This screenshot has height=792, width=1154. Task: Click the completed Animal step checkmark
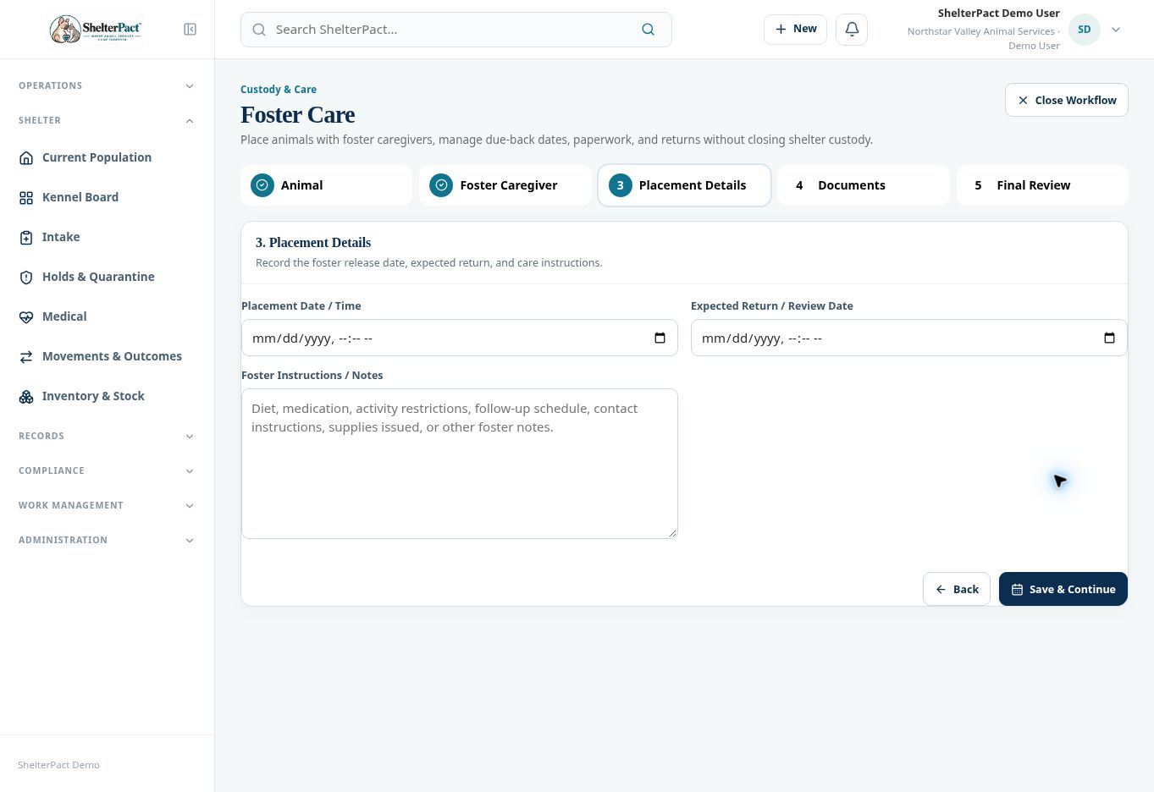point(262,185)
